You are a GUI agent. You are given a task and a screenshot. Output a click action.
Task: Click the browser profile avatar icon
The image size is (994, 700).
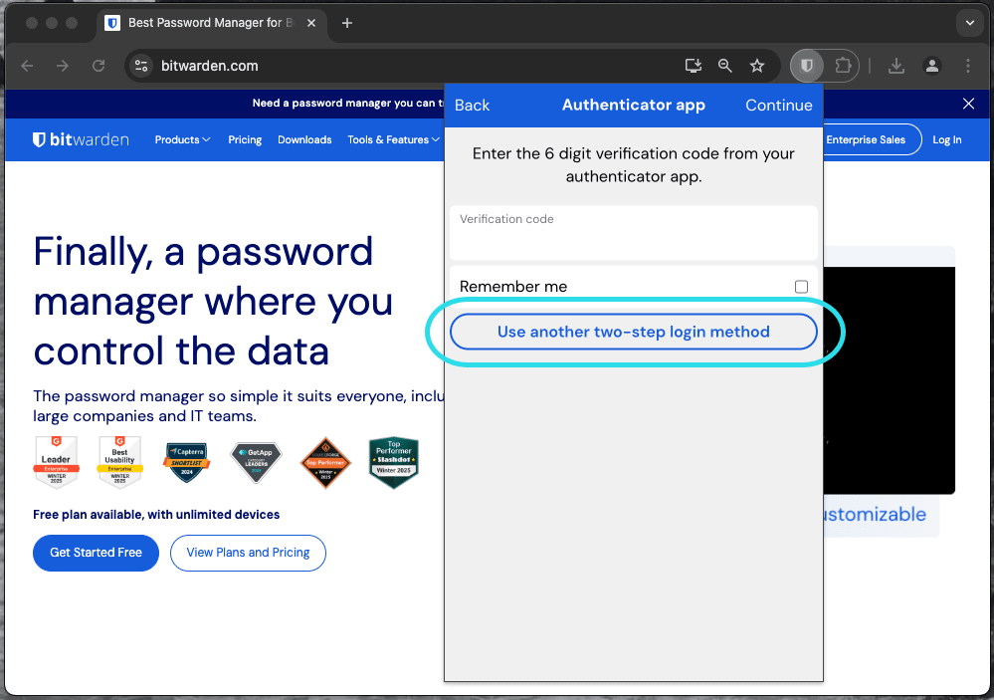click(x=931, y=65)
